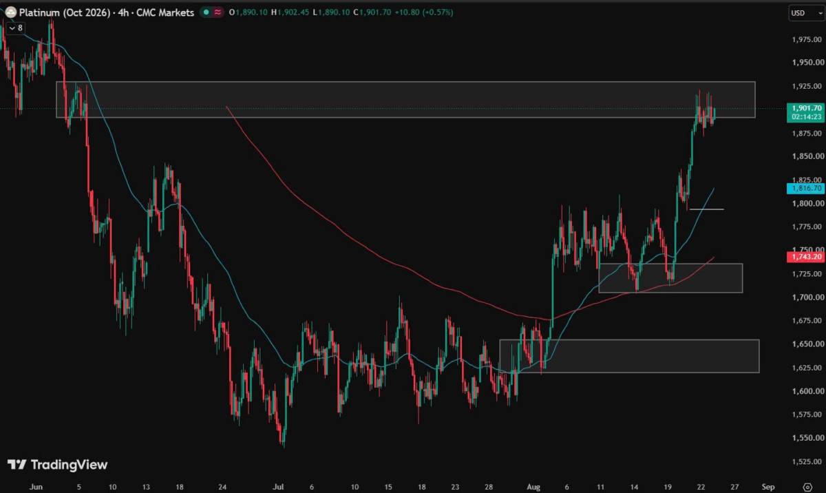Click the 1,600.00 price scale label
The height and width of the screenshot is (493, 826).
click(x=809, y=391)
